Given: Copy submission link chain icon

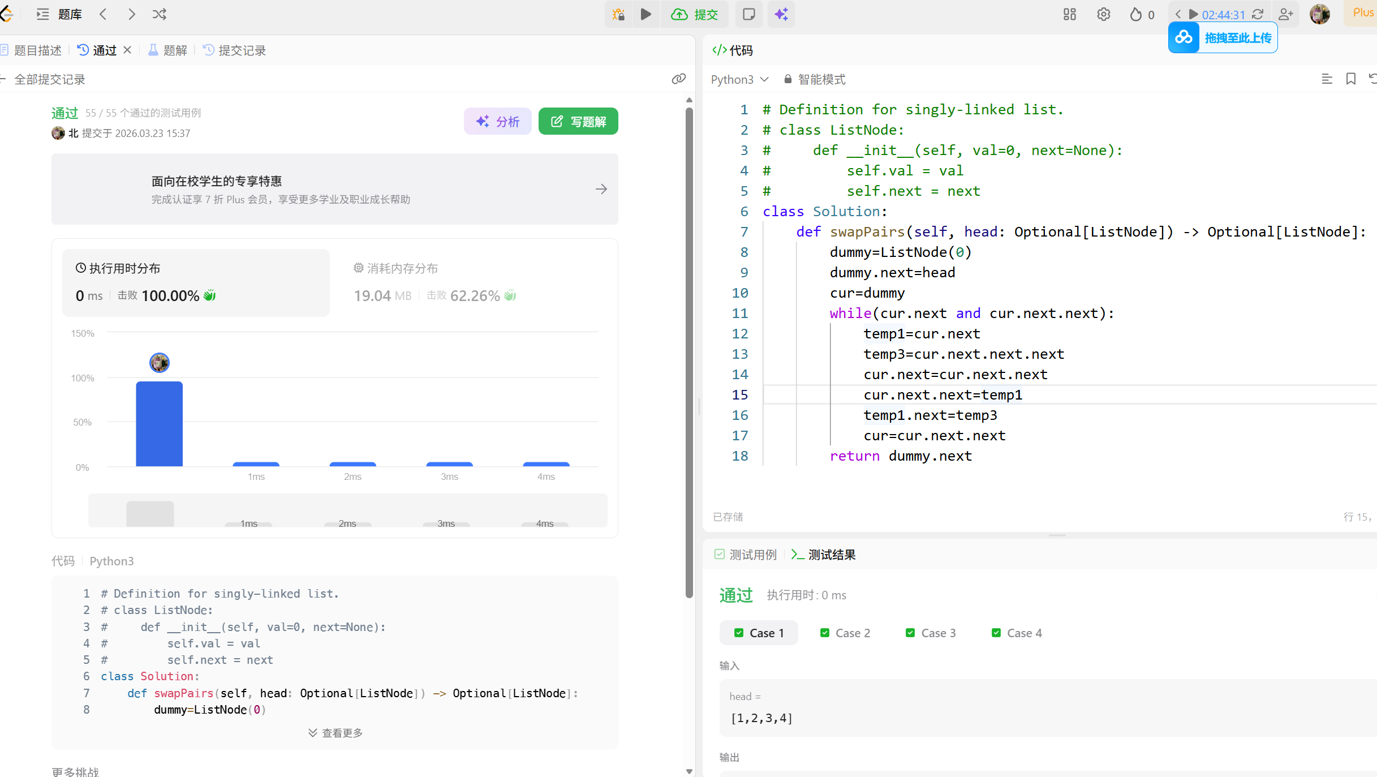Looking at the screenshot, I should tap(678, 79).
